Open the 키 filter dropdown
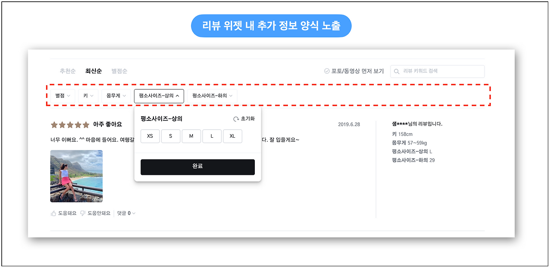The width and height of the screenshot is (550, 268). pos(88,96)
